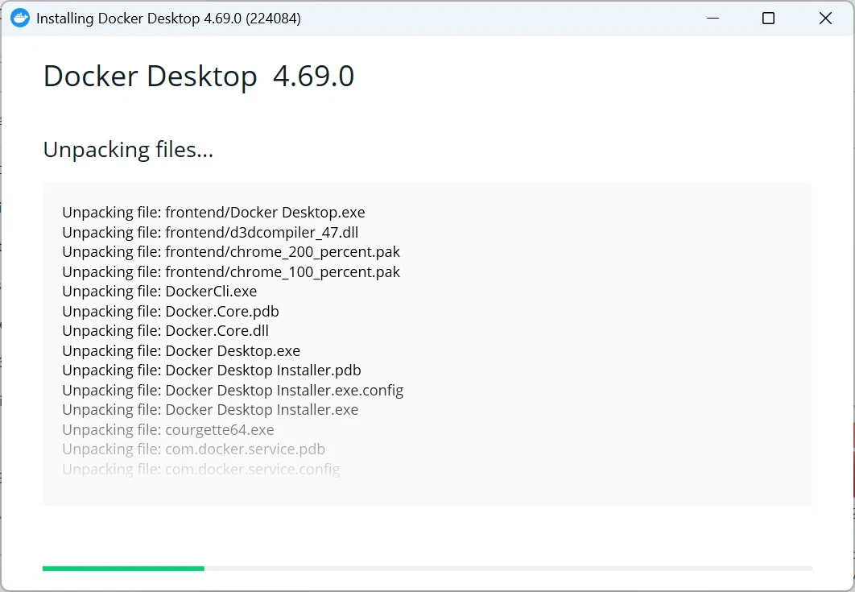Maximize the installer window
Screen dimensions: 855x592
[x=768, y=18]
